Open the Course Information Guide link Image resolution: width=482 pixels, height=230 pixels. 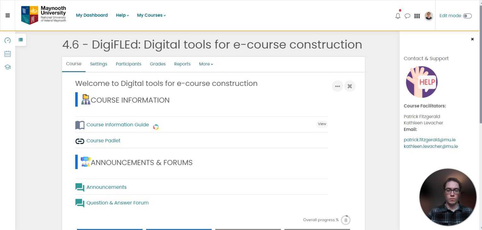pos(117,125)
